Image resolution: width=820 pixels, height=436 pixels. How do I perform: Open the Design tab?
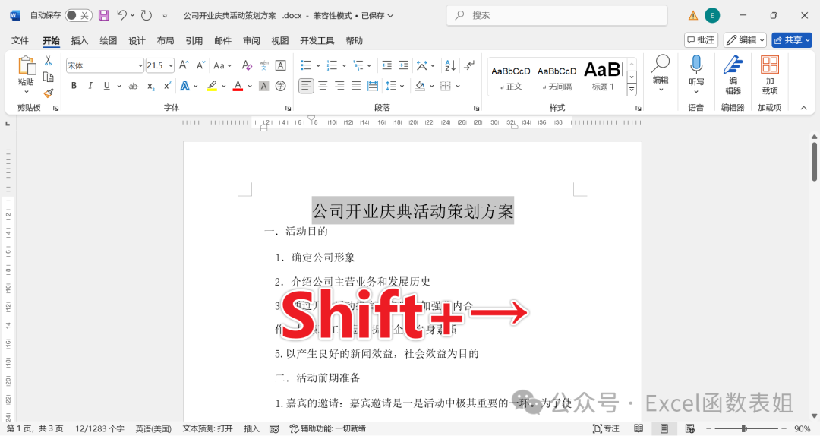(137, 40)
